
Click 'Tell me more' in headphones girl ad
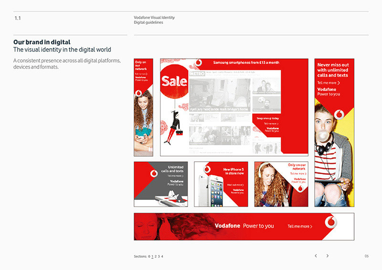click(x=298, y=174)
